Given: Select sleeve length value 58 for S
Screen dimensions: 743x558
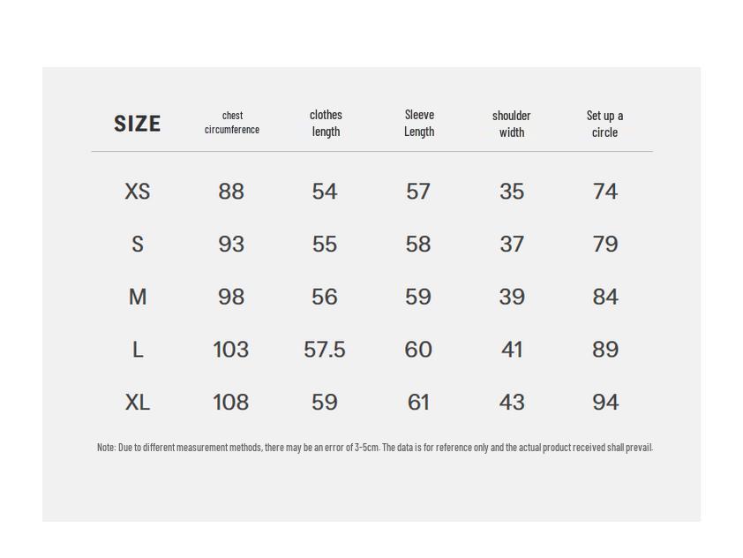Looking at the screenshot, I should (418, 245).
